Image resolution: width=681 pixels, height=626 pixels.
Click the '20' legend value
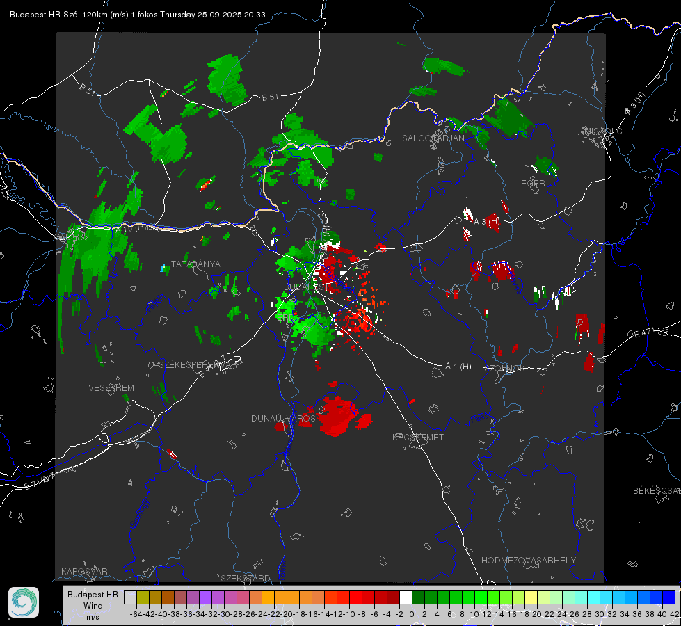point(537,614)
